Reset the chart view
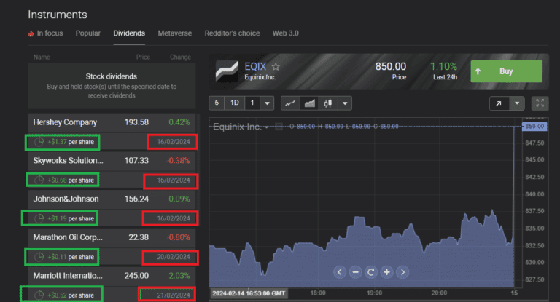 tap(371, 272)
